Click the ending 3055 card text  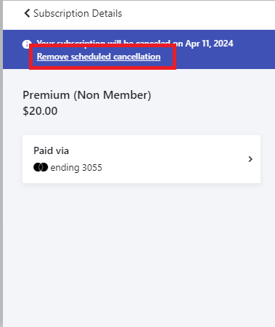[76, 168]
